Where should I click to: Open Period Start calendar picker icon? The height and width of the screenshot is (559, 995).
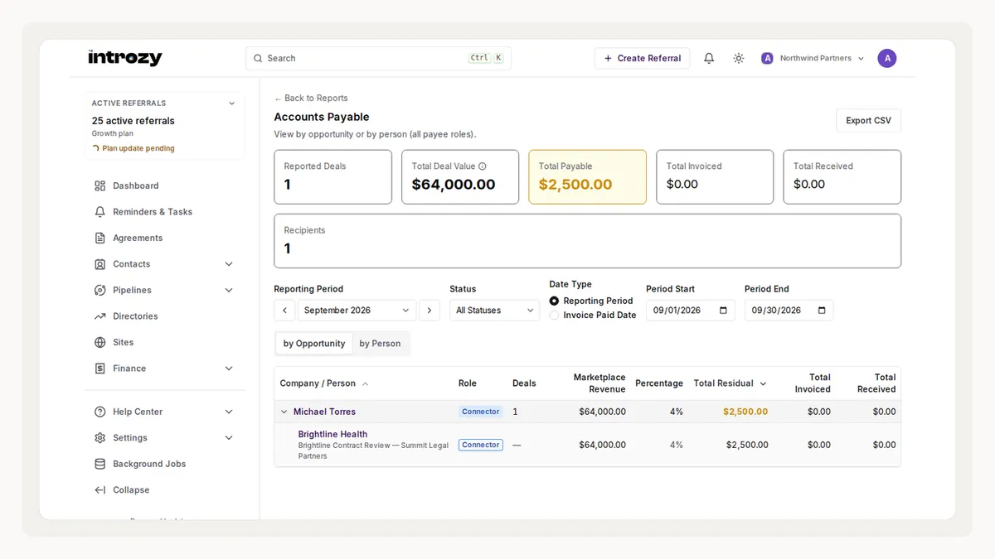coord(723,311)
